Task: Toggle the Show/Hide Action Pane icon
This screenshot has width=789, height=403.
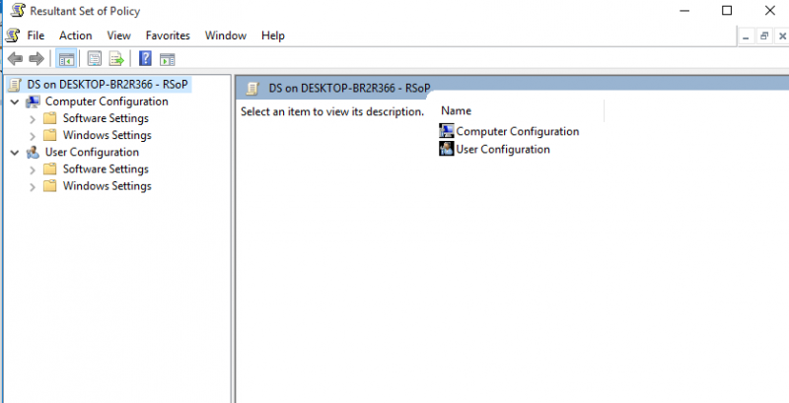Action: 167,59
